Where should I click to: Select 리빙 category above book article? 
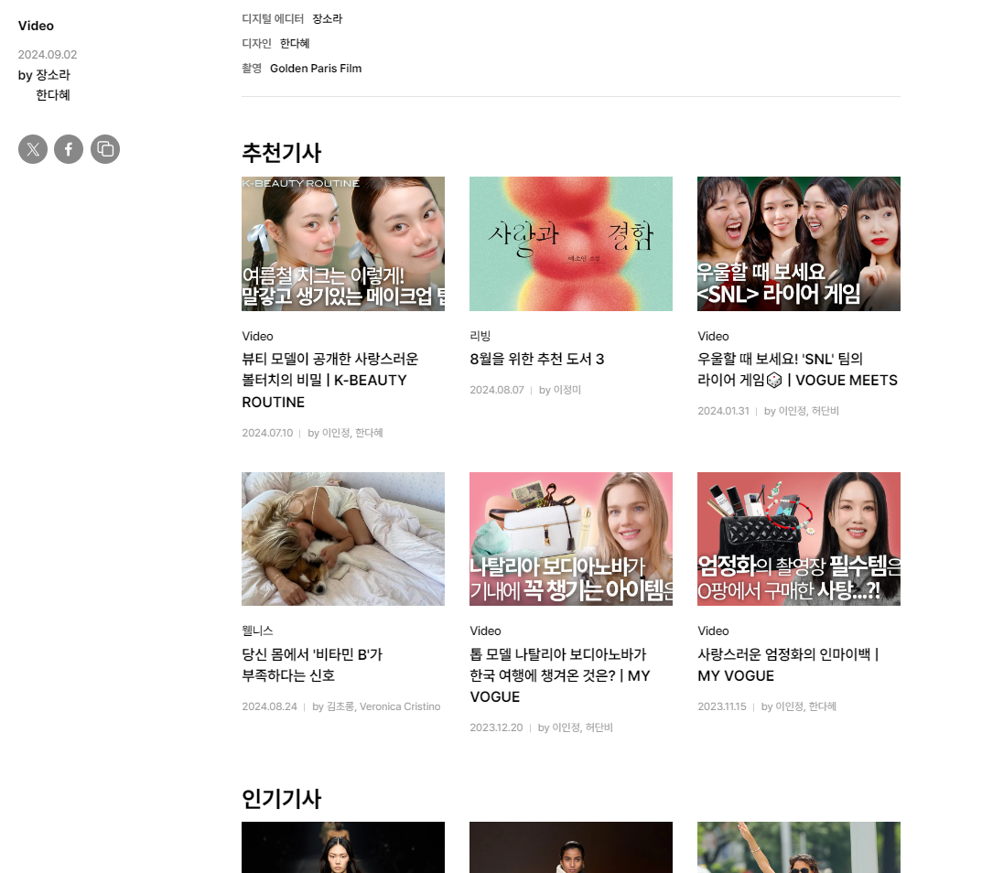click(x=480, y=336)
